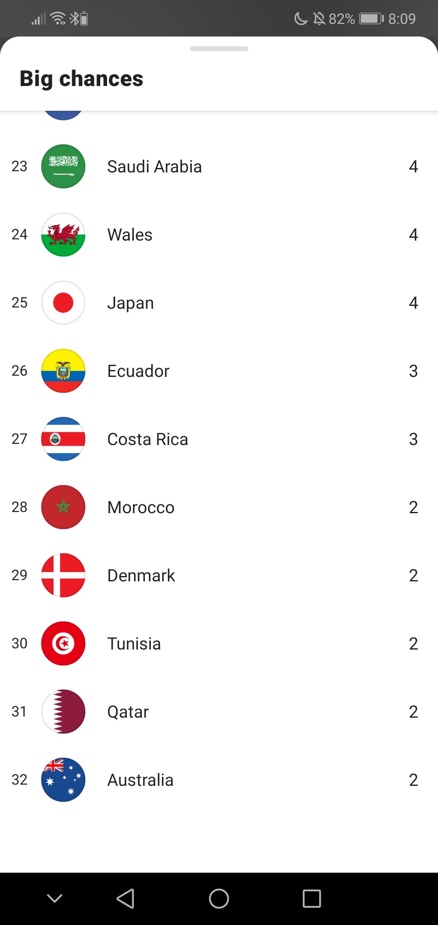The width and height of the screenshot is (438, 925).
Task: Tap the Tunisia flag icon
Action: (x=63, y=643)
